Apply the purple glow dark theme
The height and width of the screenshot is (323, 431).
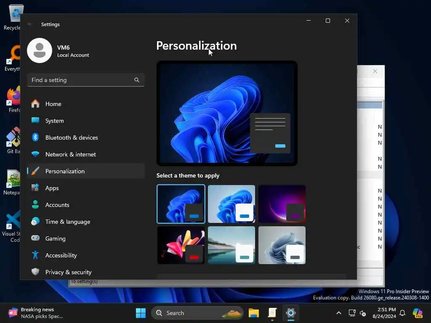[282, 204]
